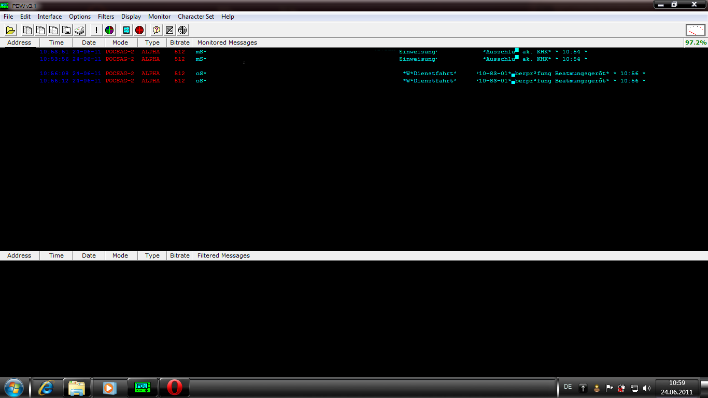
Task: Click the yellow open folder toolbar icon
Action: click(11, 30)
